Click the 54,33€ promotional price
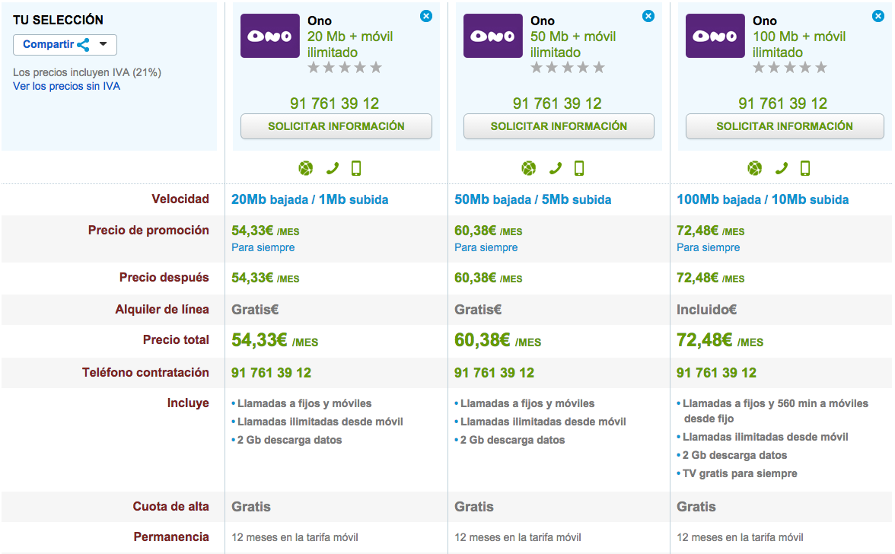The image size is (895, 554). pyautogui.click(x=266, y=231)
